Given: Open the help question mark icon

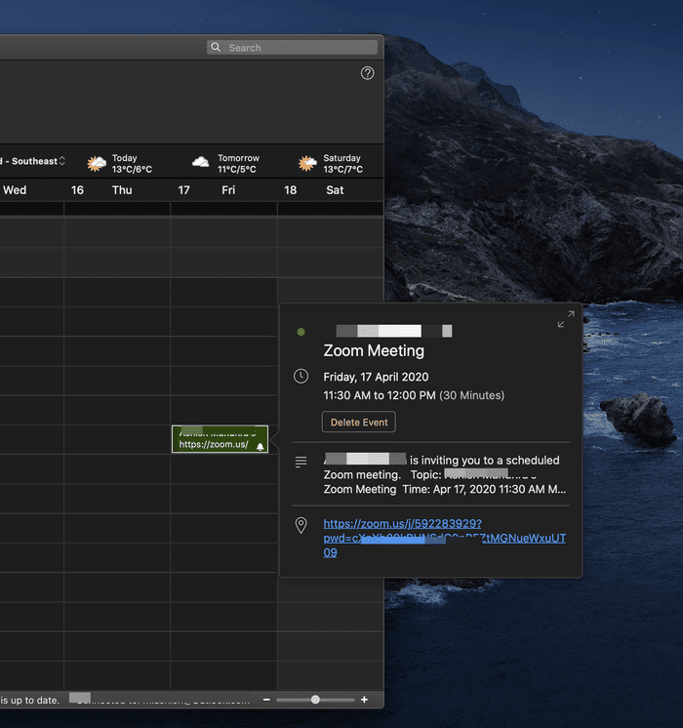Looking at the screenshot, I should pos(367,73).
